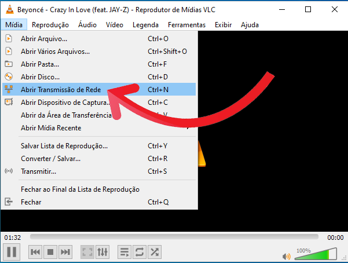The image size is (348, 263).
Task: Toggle the loop/repeat mode button
Action: click(x=140, y=252)
